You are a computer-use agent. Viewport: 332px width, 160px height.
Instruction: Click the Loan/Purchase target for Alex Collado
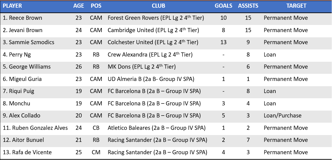point(282,116)
